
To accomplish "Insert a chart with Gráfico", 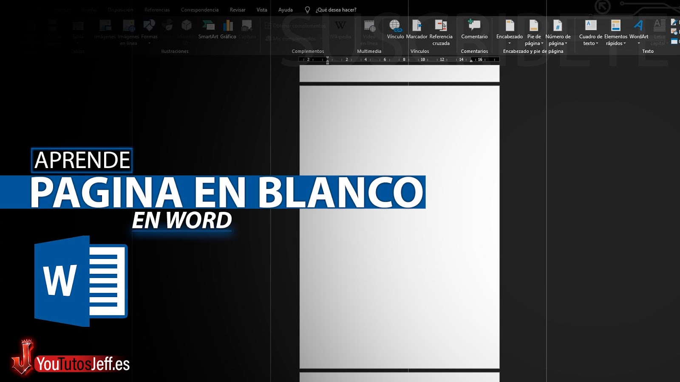I will (228, 30).
